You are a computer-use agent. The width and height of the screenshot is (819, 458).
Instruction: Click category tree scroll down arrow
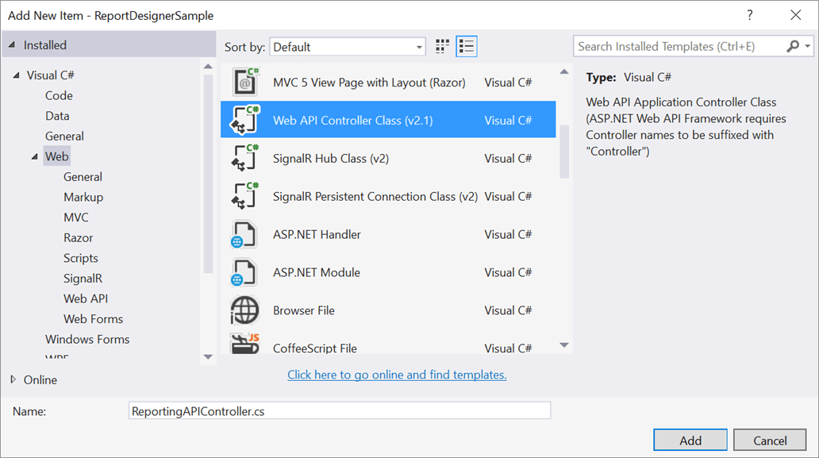coord(208,357)
